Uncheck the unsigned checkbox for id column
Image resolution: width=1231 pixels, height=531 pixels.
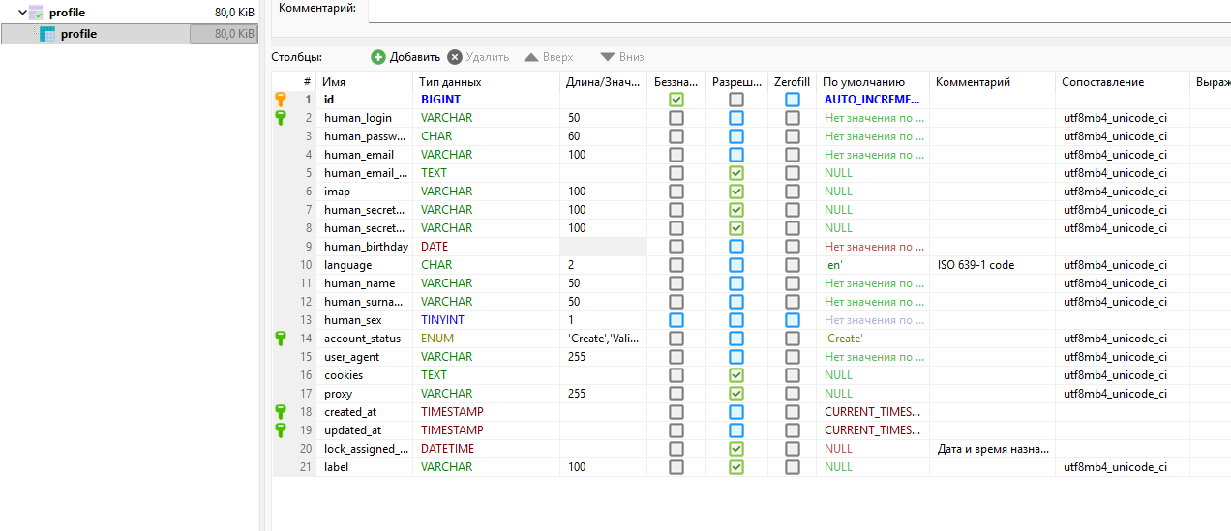(676, 100)
